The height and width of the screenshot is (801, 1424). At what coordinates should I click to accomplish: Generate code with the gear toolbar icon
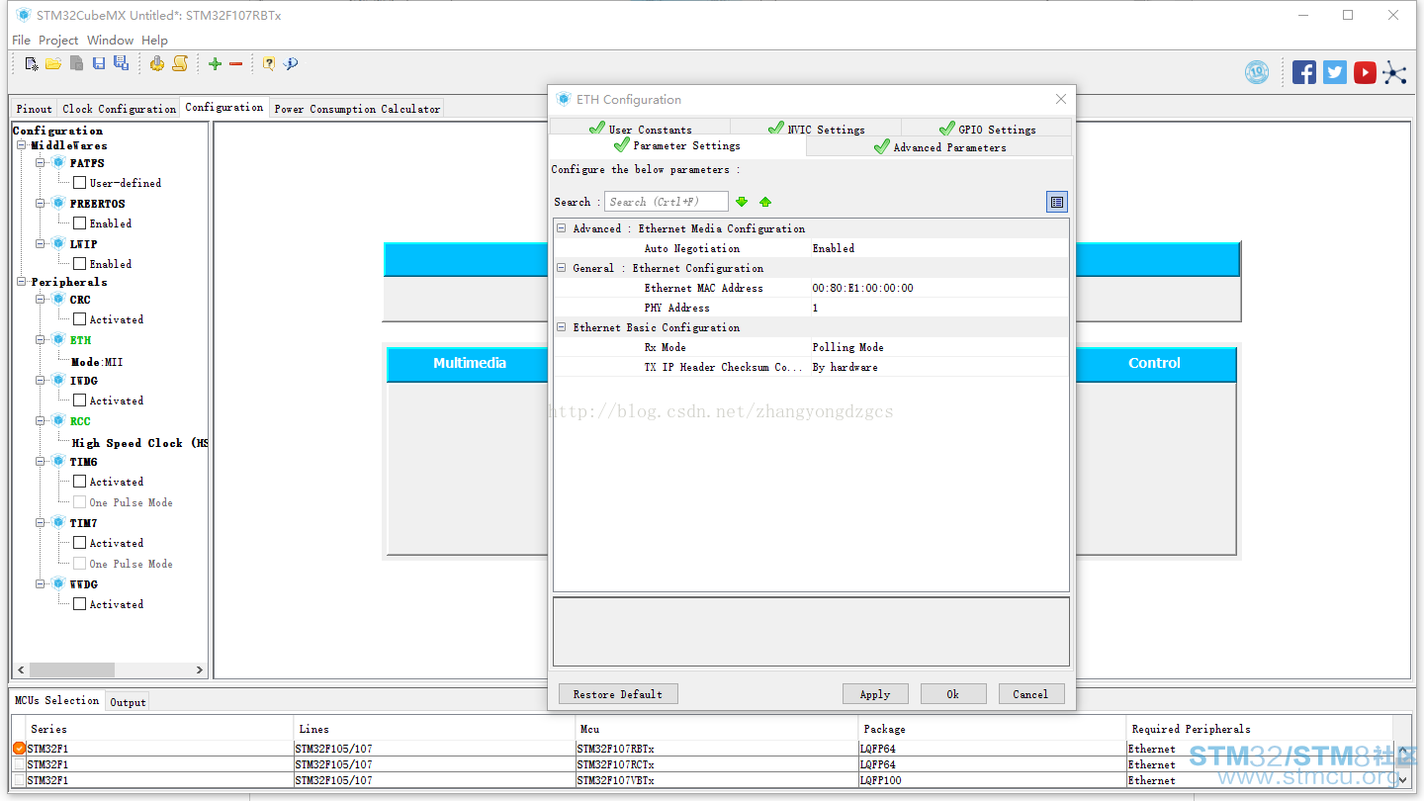(x=157, y=63)
